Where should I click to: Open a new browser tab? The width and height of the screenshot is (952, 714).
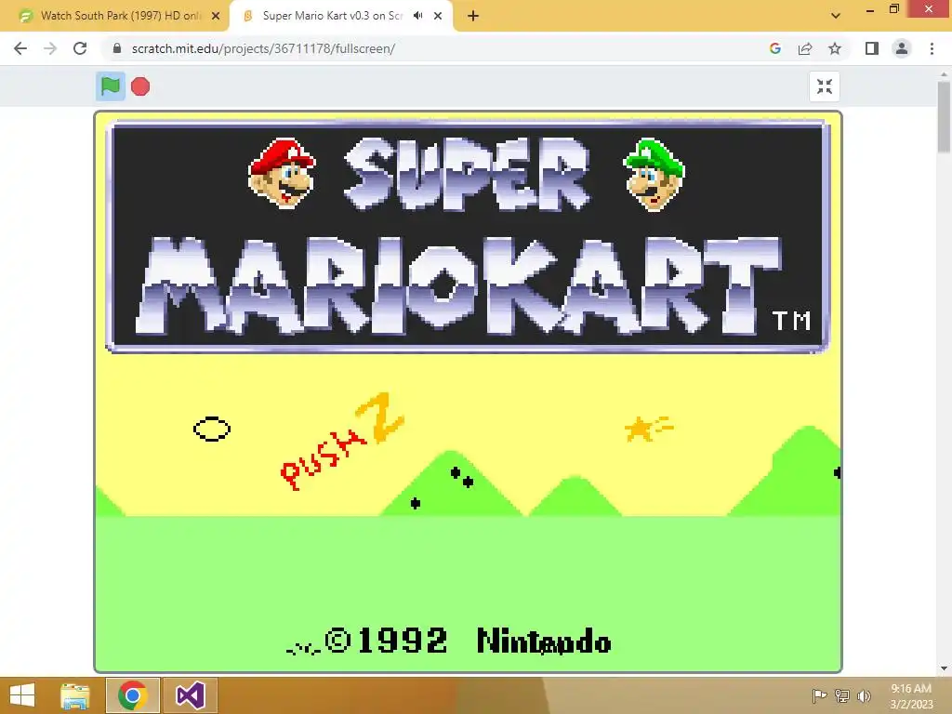point(473,17)
